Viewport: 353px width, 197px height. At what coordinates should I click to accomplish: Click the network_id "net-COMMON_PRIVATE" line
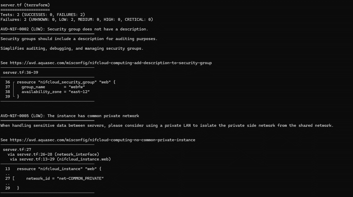tap(65, 178)
